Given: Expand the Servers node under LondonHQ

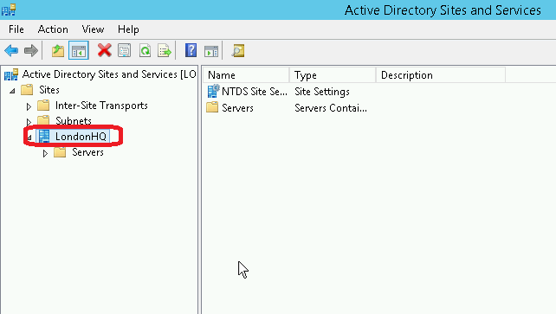Looking at the screenshot, I should (45, 153).
